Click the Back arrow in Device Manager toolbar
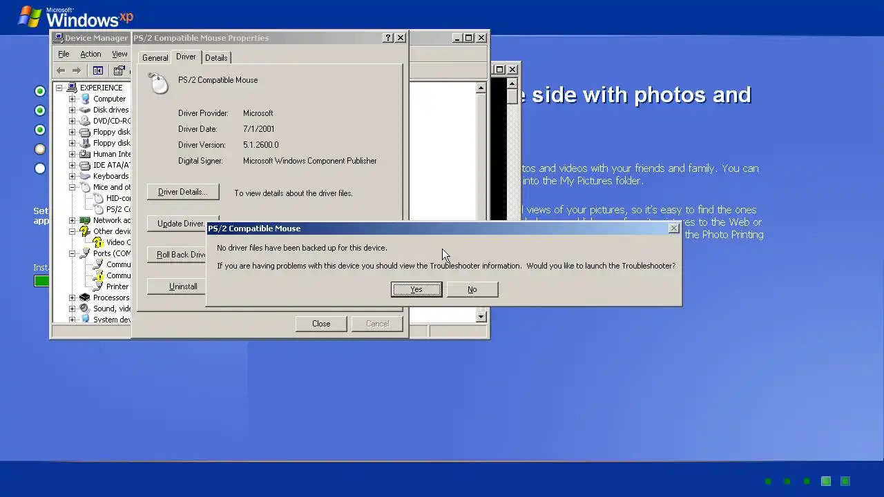This screenshot has width=884, height=497. pyautogui.click(x=61, y=70)
